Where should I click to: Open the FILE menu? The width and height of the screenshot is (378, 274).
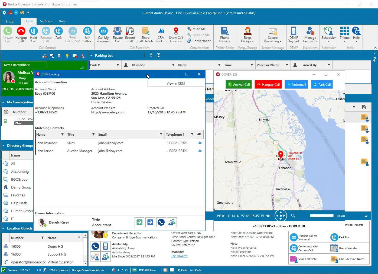click(10, 21)
